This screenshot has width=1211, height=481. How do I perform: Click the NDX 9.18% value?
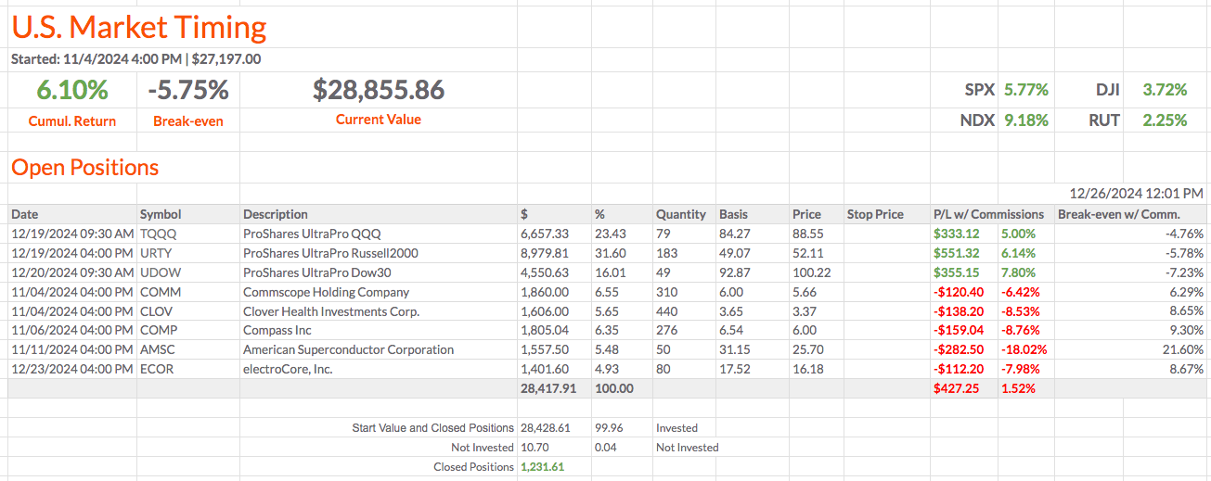tap(1025, 120)
